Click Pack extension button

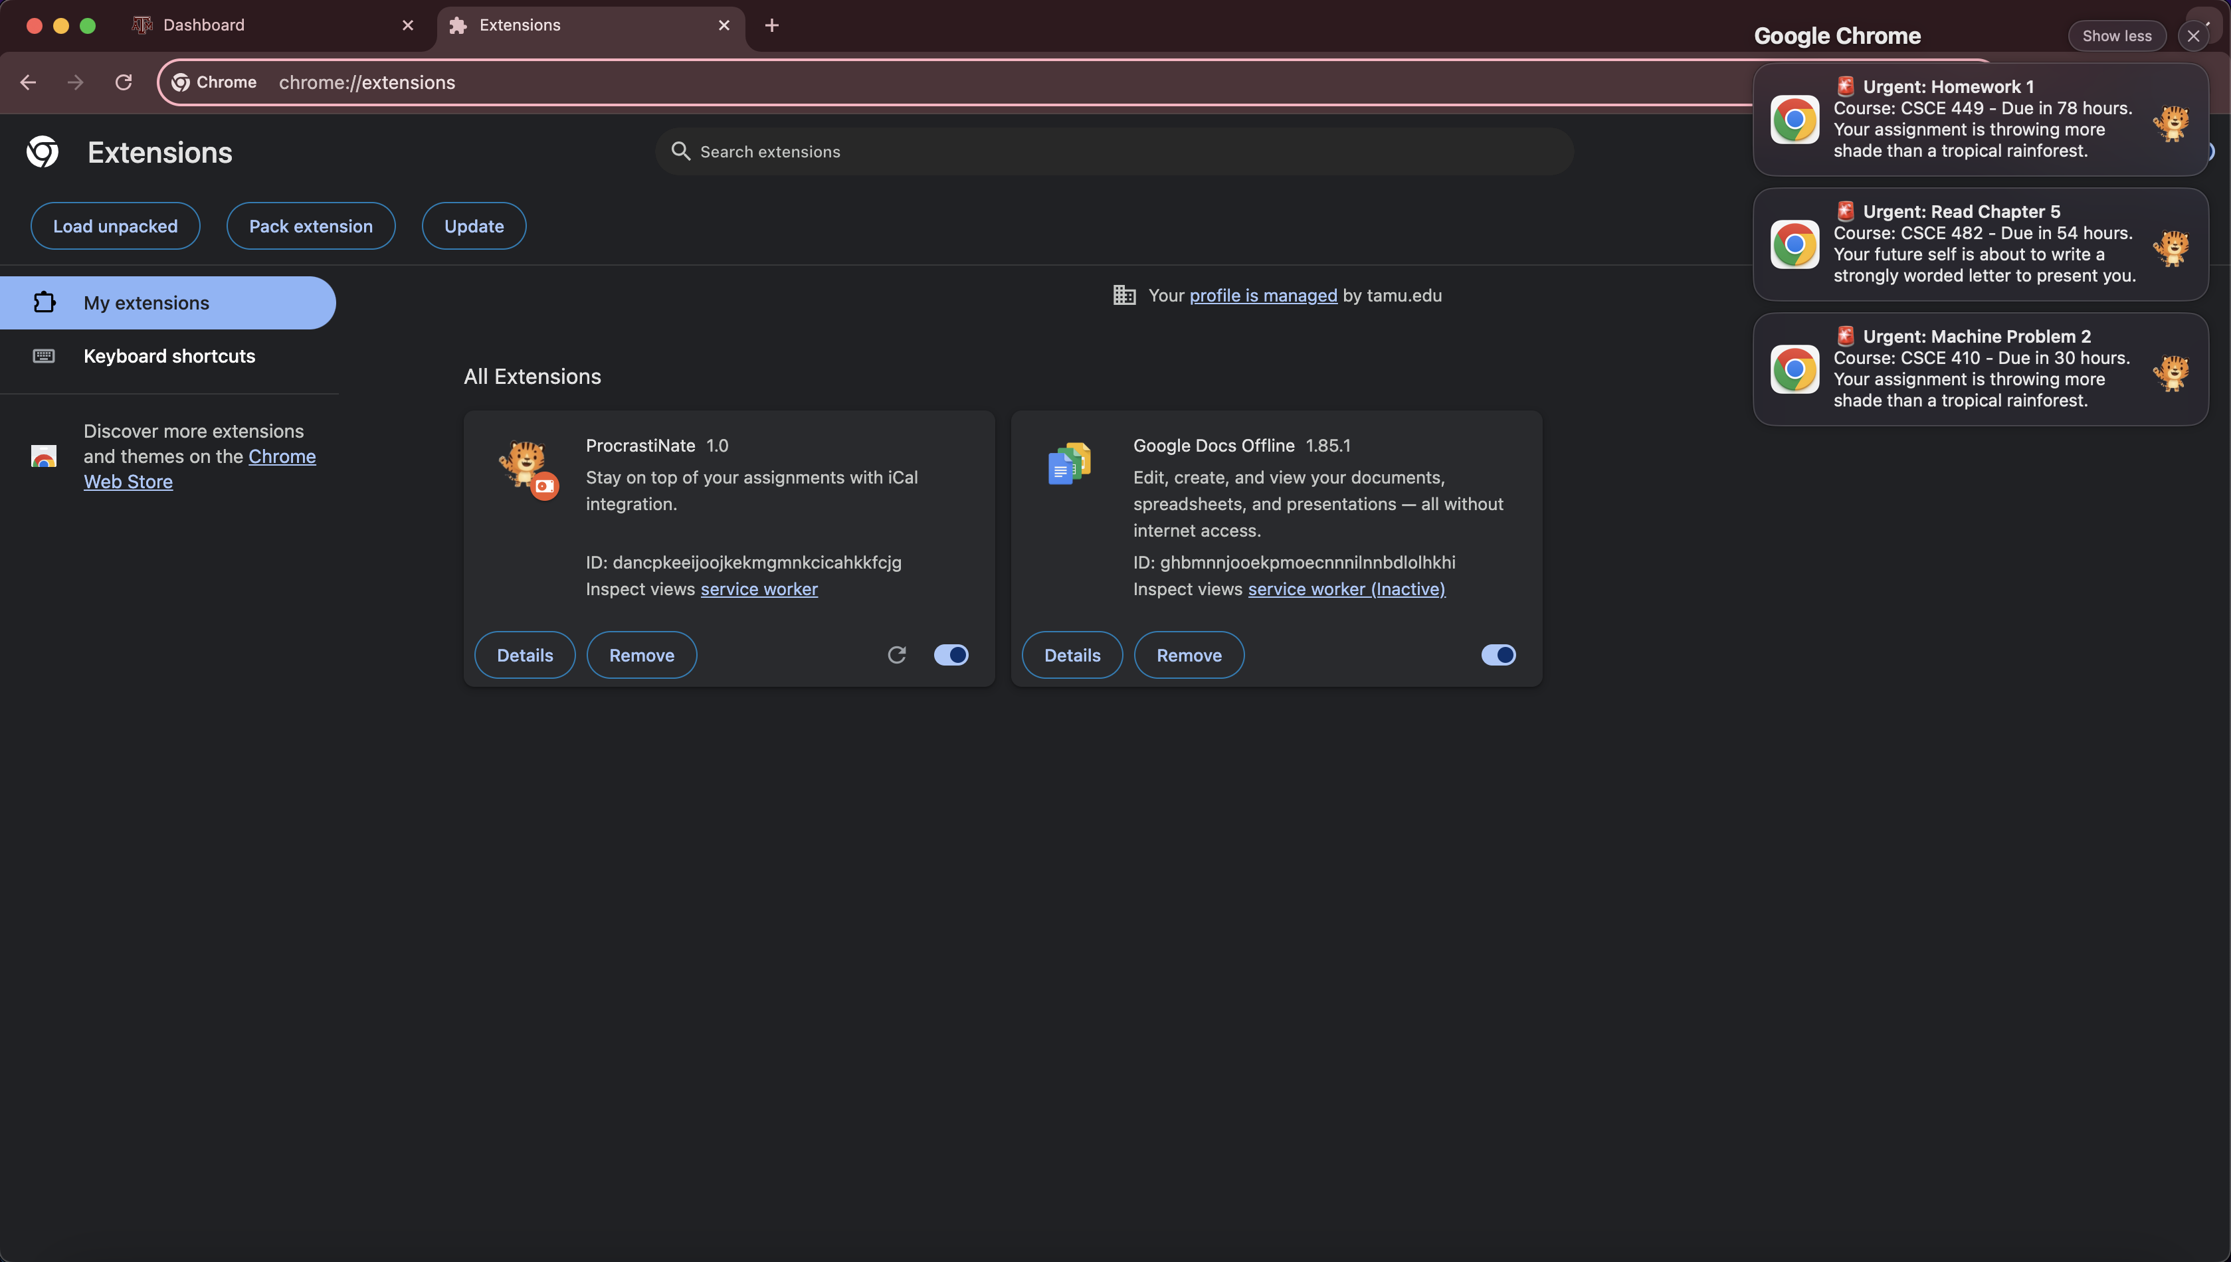[311, 226]
